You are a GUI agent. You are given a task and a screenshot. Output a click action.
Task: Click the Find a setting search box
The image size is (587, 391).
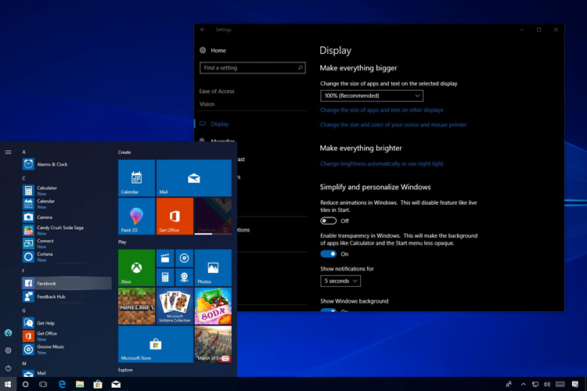pyautogui.click(x=252, y=68)
